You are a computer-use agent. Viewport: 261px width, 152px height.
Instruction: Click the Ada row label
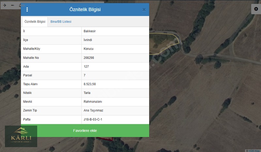point(26,67)
